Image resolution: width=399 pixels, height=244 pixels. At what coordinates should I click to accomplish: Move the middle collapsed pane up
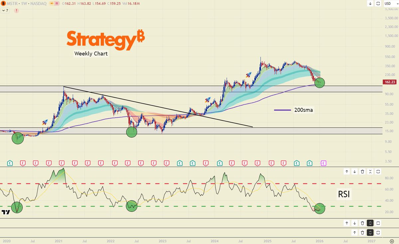pos(346,223)
